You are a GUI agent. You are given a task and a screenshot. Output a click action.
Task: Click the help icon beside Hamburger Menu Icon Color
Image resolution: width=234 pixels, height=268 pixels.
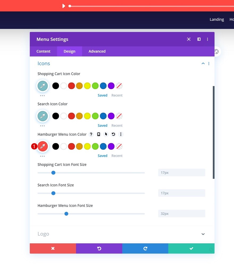[x=91, y=134]
